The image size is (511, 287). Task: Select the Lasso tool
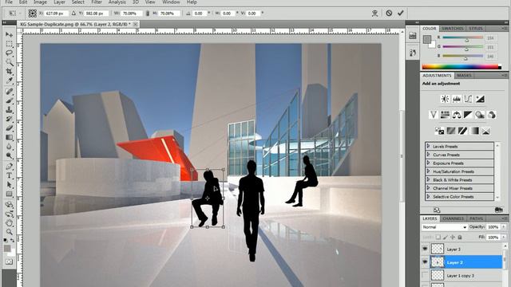(9, 53)
